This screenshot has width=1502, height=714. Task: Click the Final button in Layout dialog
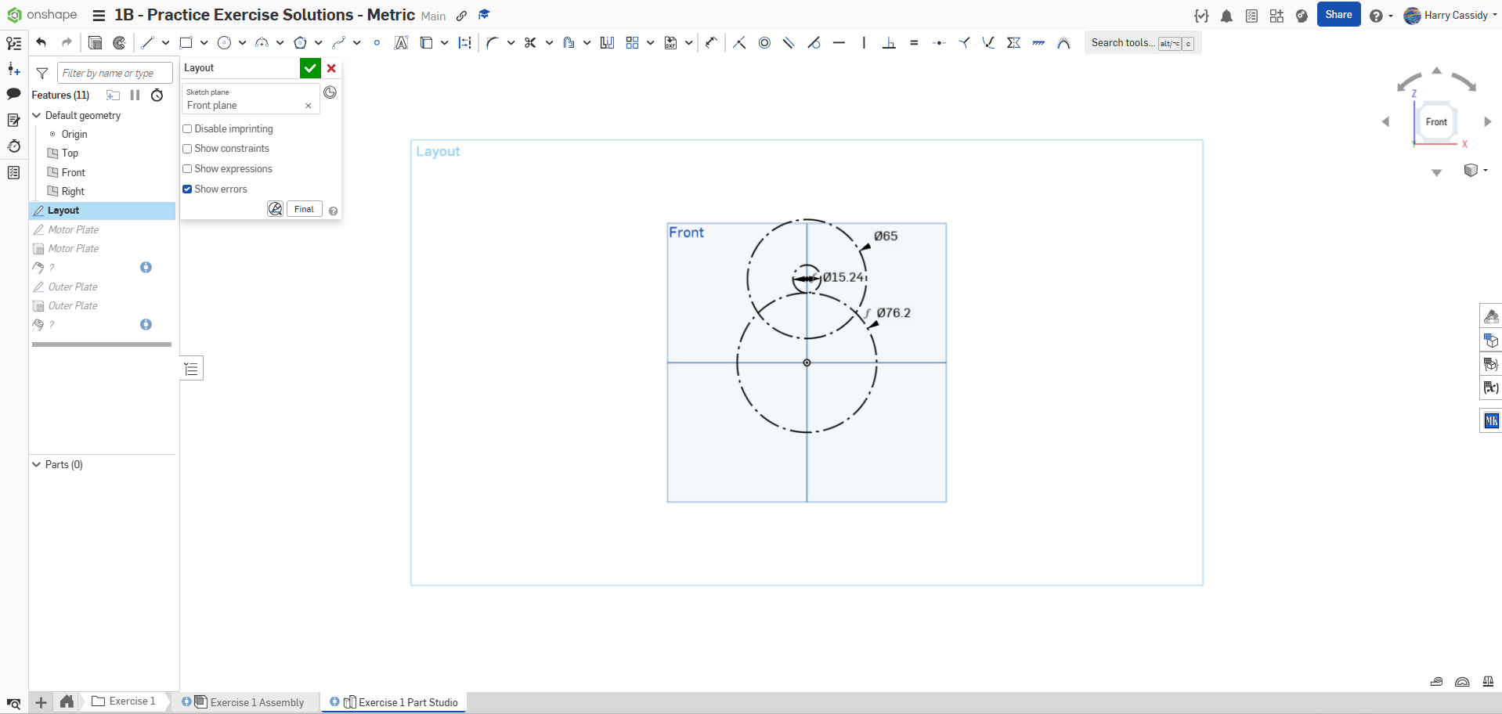tap(304, 209)
